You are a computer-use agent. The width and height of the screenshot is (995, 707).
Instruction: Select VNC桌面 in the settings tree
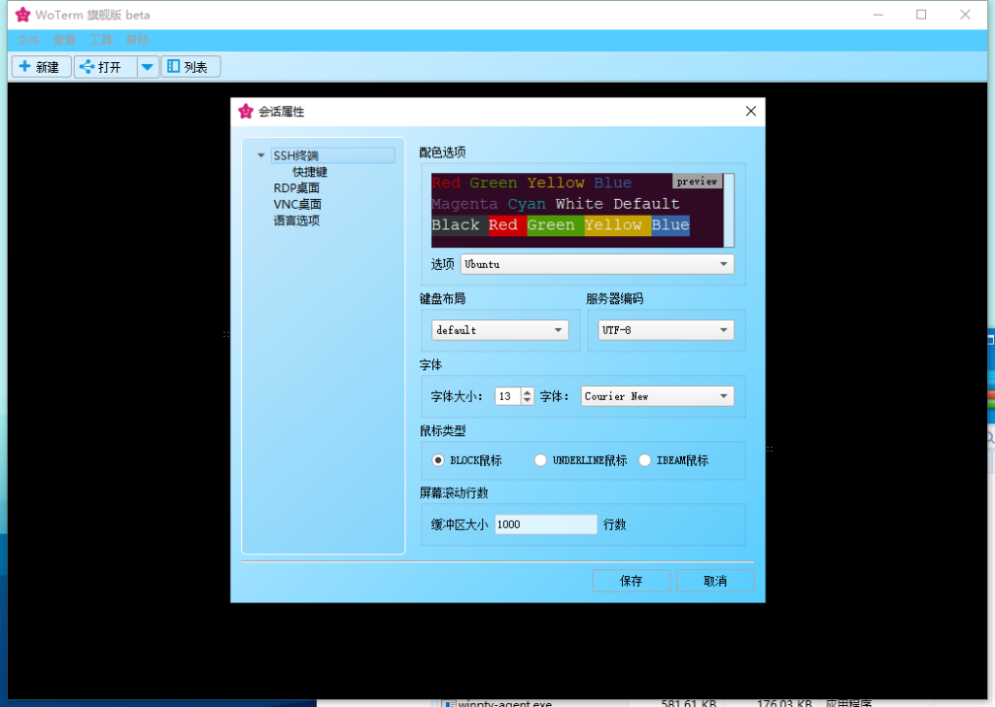tap(297, 204)
